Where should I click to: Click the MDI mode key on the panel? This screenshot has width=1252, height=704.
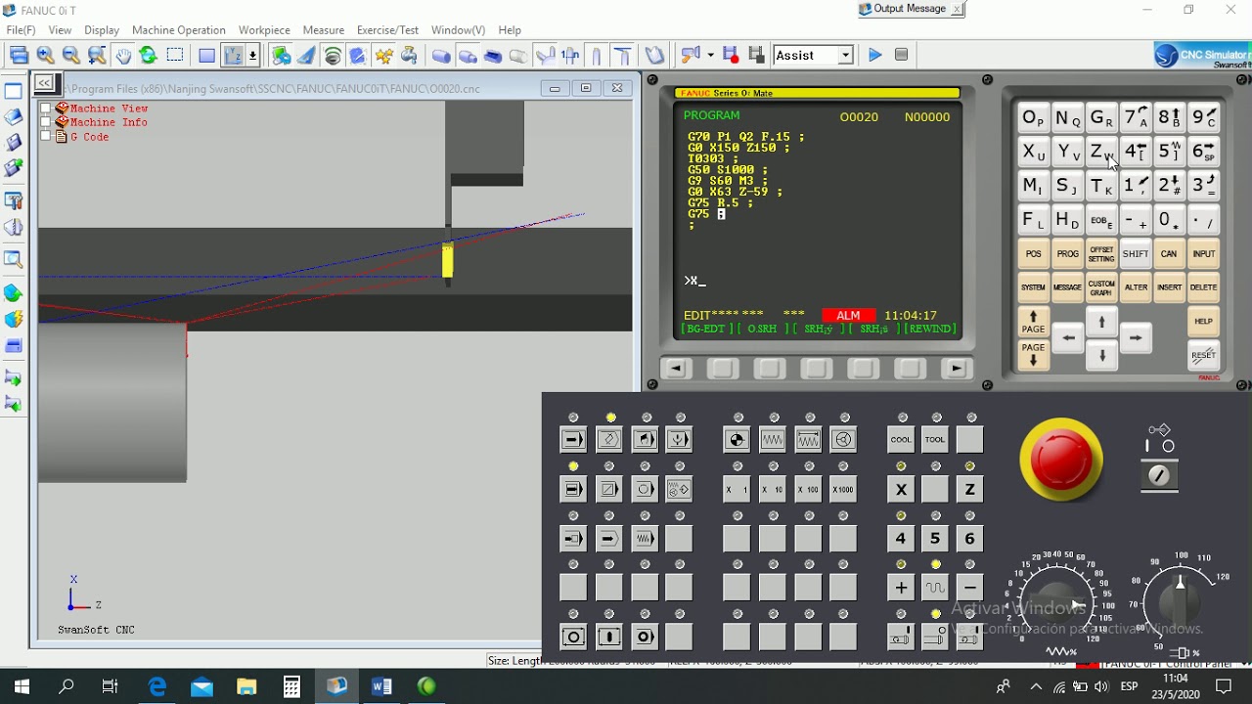(x=646, y=440)
